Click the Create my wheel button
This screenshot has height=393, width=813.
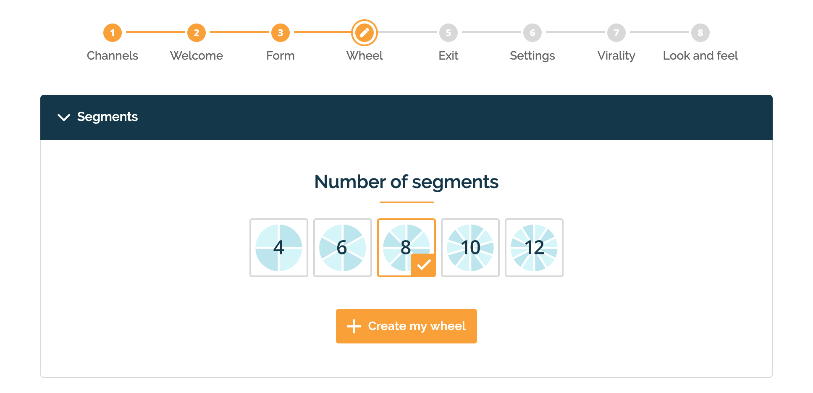click(x=406, y=326)
